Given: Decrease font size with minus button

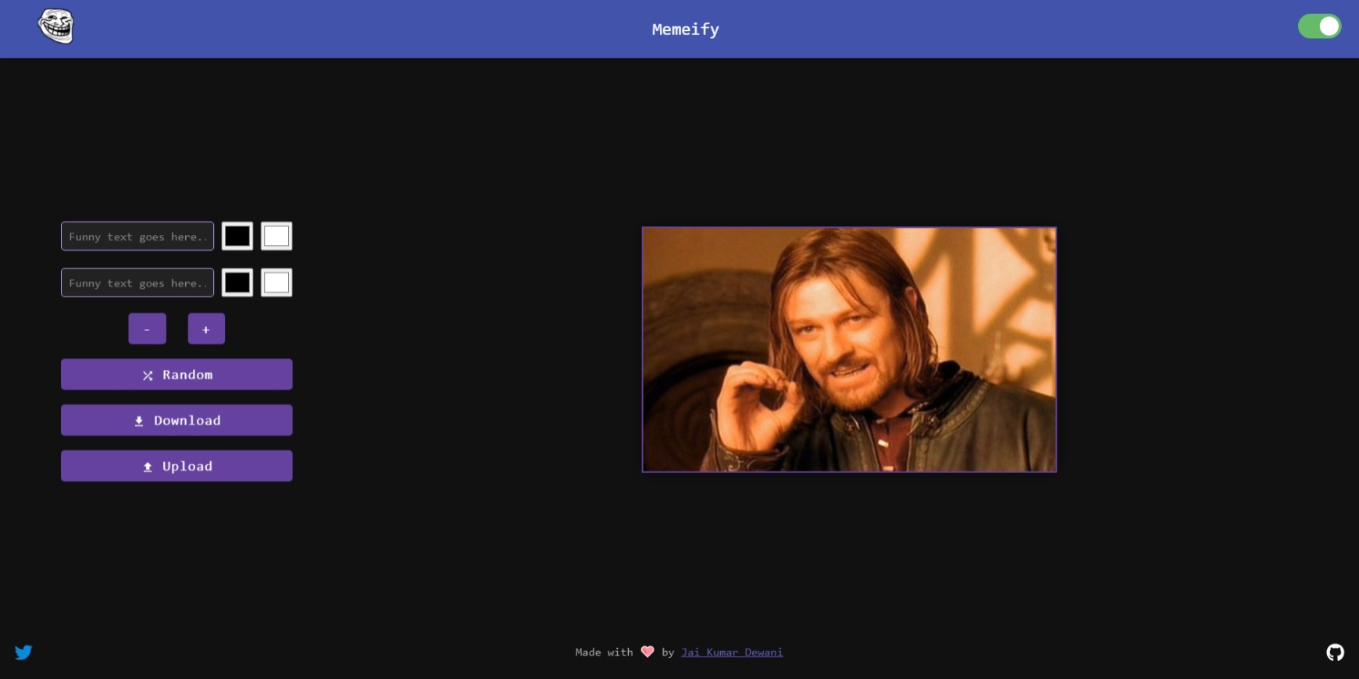Looking at the screenshot, I should [x=147, y=329].
